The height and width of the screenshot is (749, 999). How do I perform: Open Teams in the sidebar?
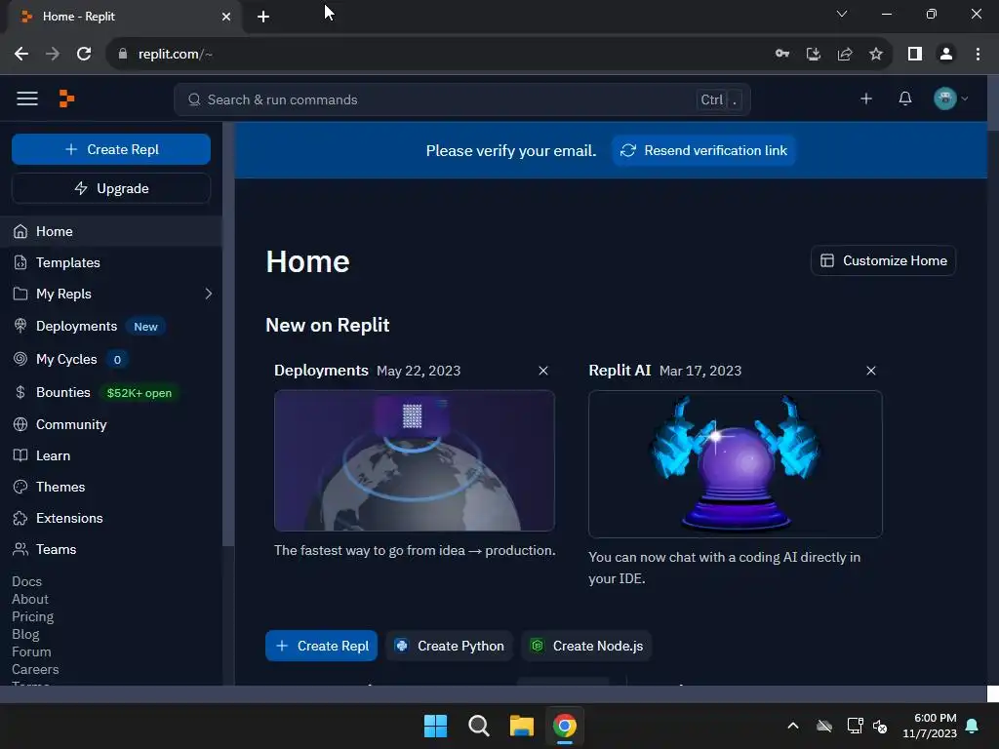(111, 549)
